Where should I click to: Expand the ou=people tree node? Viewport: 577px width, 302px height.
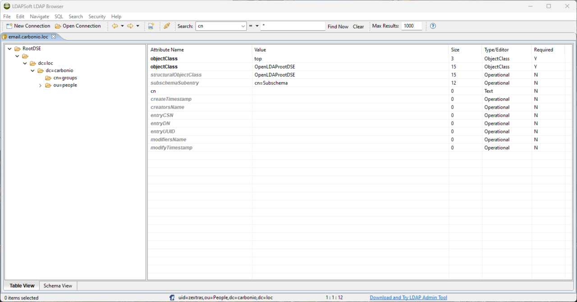pyautogui.click(x=40, y=85)
